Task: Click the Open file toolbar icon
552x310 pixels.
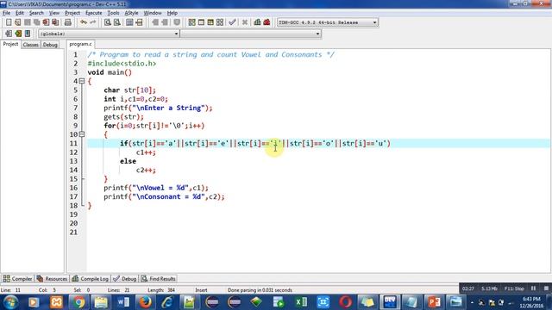Action: tap(17, 22)
